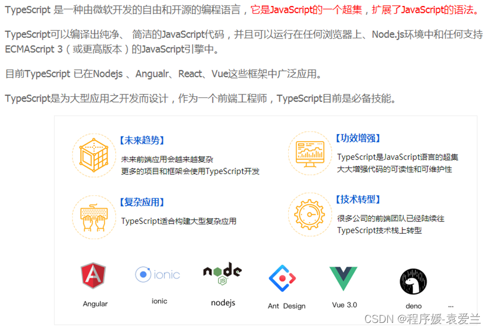Click the keyboard hands icon beside 复杂应用
This screenshot has width=490, height=330.
point(94,217)
